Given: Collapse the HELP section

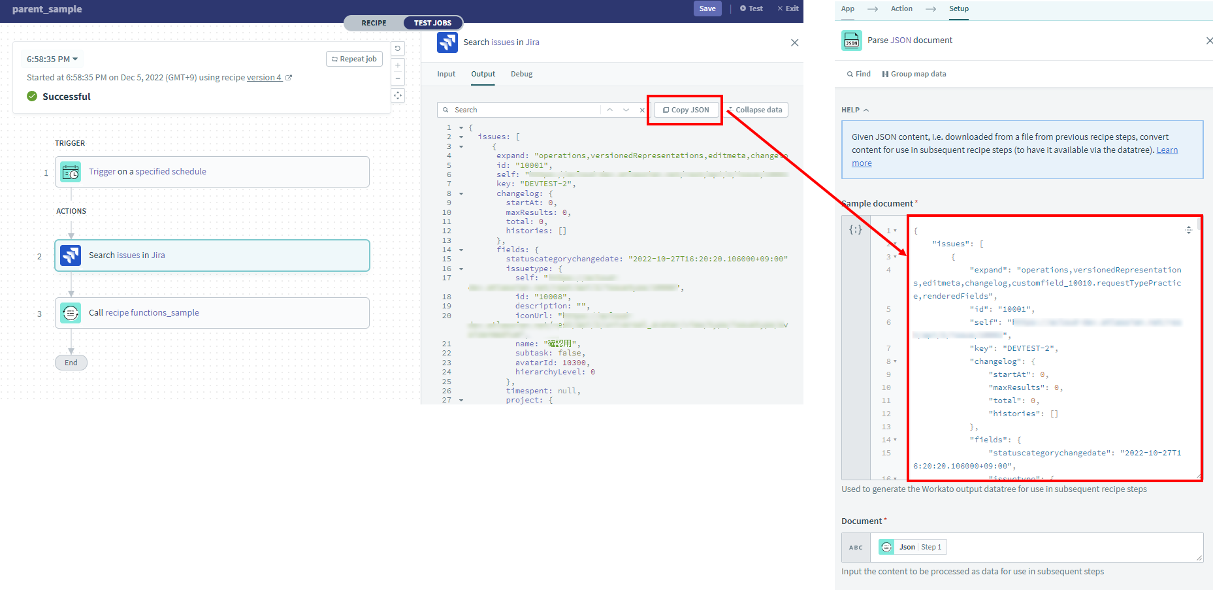Looking at the screenshot, I should (x=855, y=110).
